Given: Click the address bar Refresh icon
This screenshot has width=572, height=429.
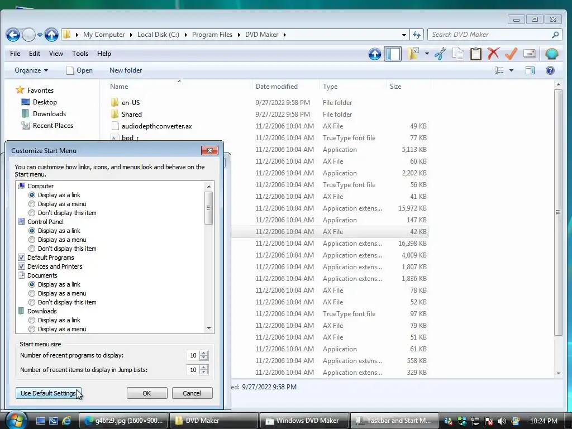Looking at the screenshot, I should click(417, 35).
